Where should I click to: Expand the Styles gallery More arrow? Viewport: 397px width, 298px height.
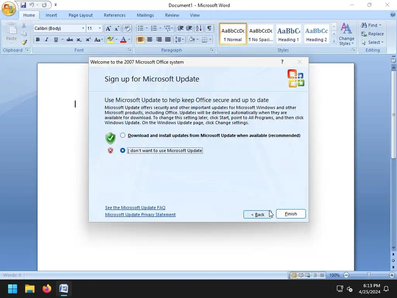point(334,41)
